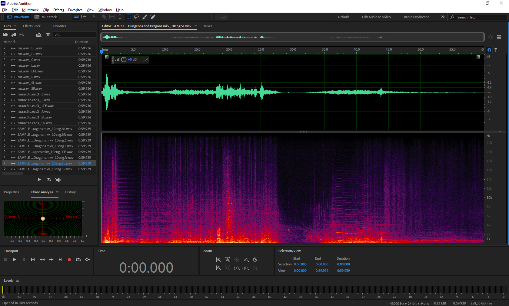Open Phase Analysis panel menu
509x306 pixels.
click(57, 192)
